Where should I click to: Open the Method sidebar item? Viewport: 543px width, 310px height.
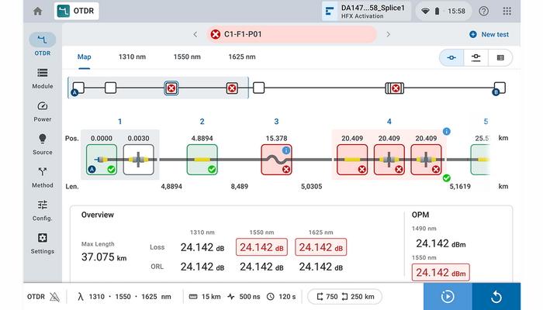point(43,177)
